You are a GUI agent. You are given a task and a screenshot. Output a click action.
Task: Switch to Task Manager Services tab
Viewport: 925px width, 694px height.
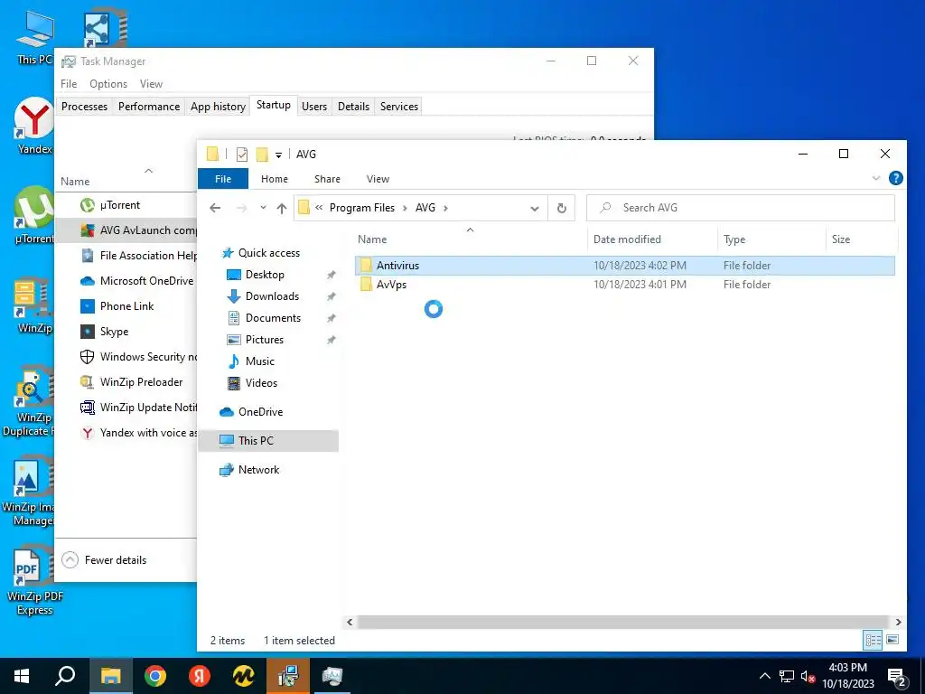(x=398, y=107)
